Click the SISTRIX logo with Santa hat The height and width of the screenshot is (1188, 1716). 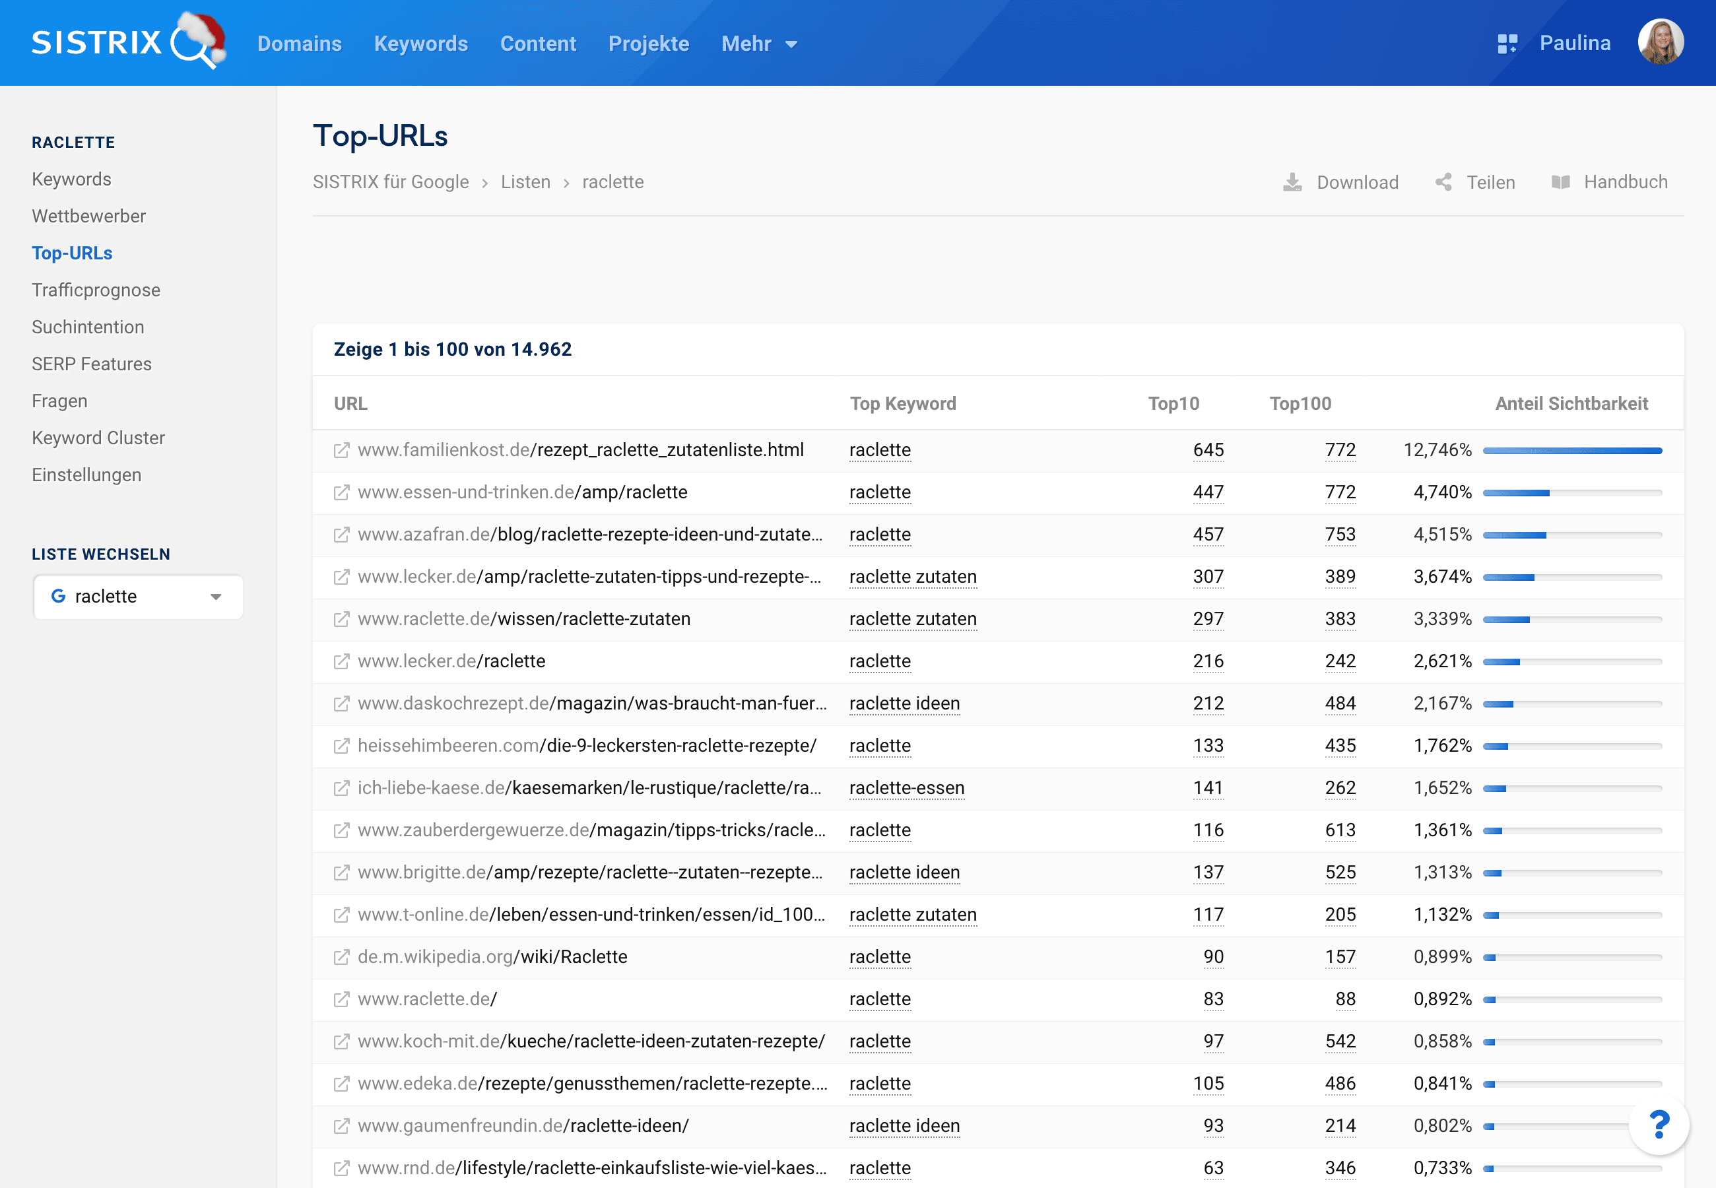click(128, 42)
